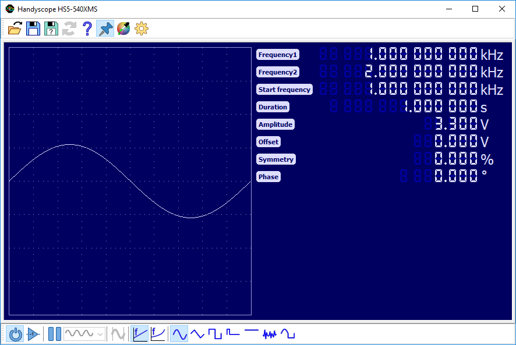Click the Amplitude label button
This screenshot has width=516, height=345.
(275, 125)
